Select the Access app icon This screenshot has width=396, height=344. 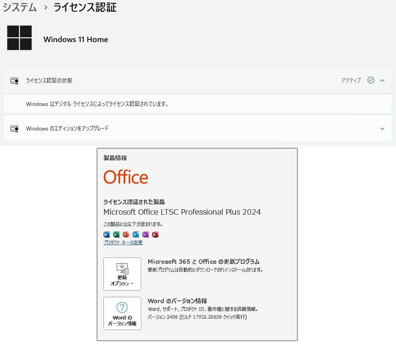pyautogui.click(x=155, y=235)
